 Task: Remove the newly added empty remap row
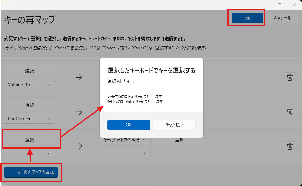(x=290, y=146)
